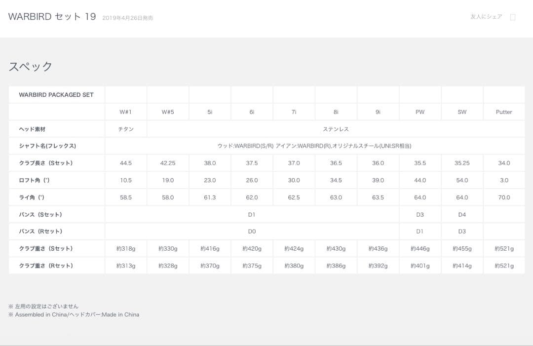Click the shaft description starting with ウッド:WARBIRD(S/R)
The width and height of the screenshot is (533, 346).
click(314, 146)
